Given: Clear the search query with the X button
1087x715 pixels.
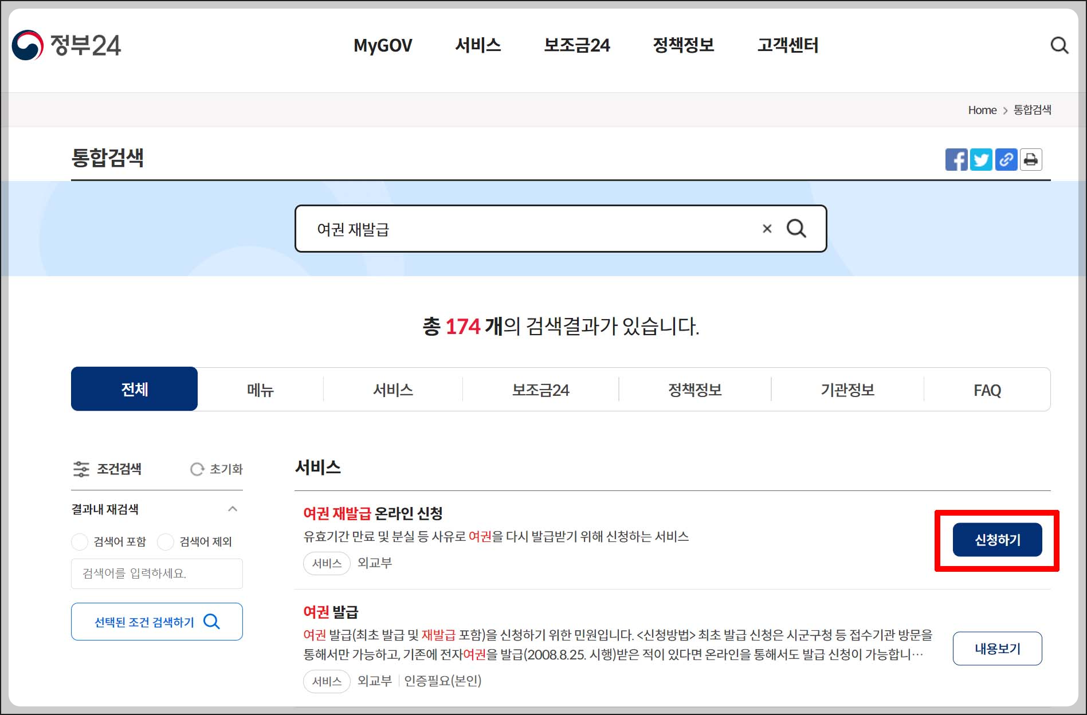Looking at the screenshot, I should point(766,229).
